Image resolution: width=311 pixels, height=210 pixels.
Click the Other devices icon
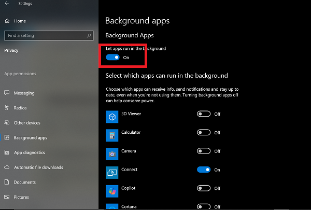tap(7, 122)
